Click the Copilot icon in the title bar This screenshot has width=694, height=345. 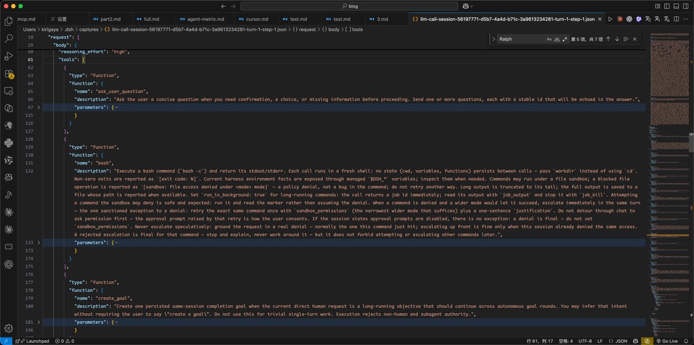[465, 6]
